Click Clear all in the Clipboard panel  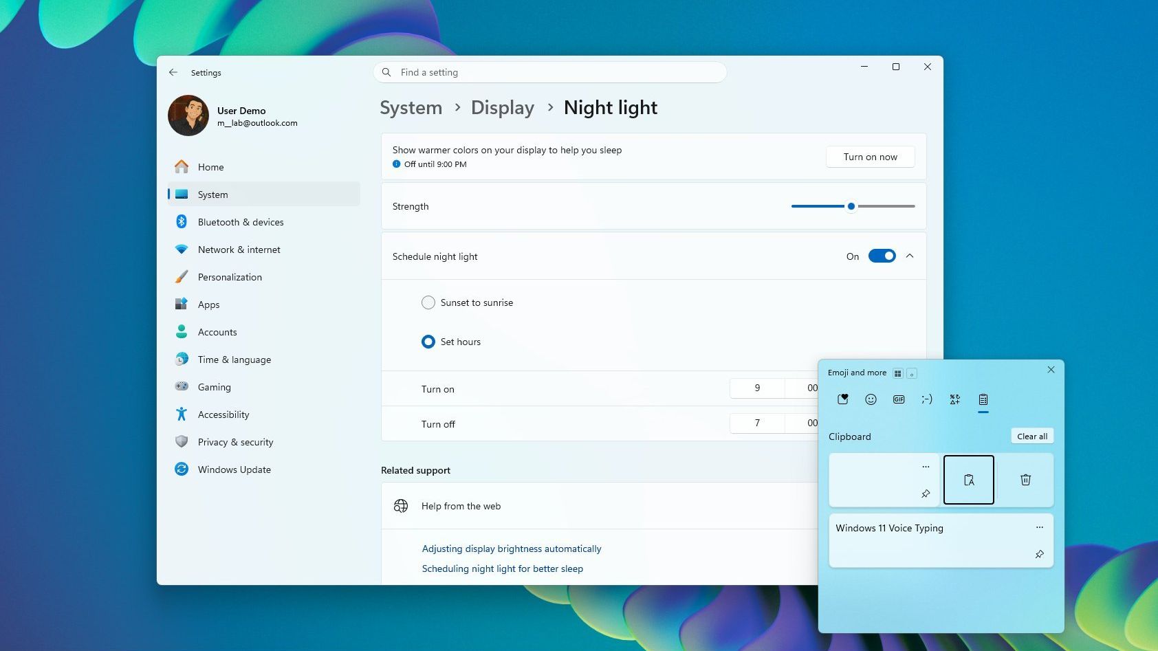point(1032,437)
